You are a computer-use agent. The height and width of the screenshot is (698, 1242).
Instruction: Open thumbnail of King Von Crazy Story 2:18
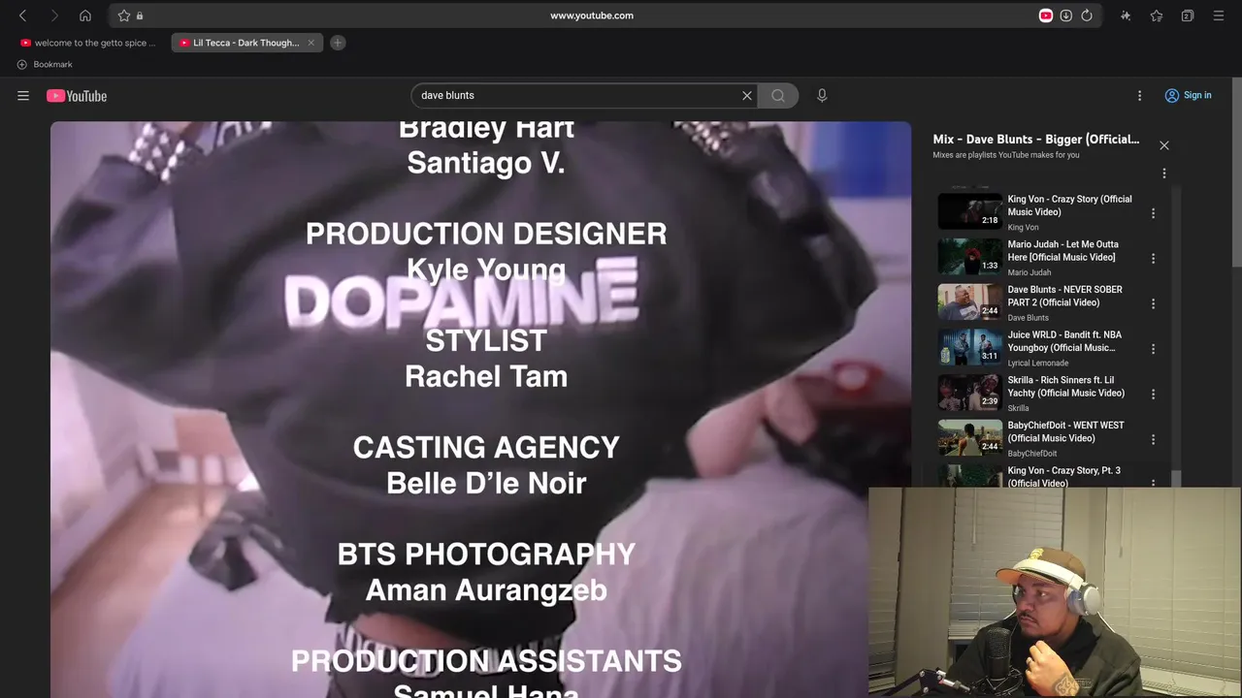click(969, 211)
